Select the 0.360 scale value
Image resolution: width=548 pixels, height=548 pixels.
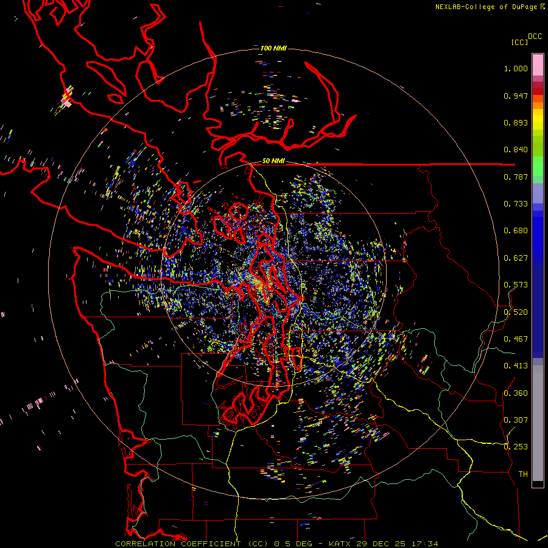[516, 393]
